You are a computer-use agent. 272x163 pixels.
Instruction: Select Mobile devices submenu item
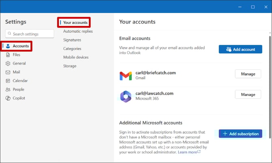coord(76,57)
